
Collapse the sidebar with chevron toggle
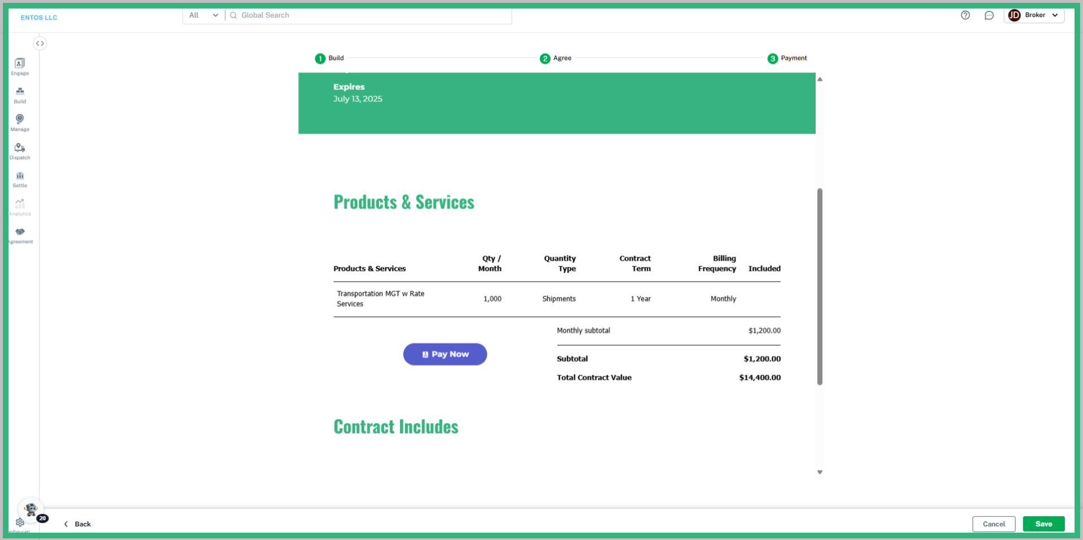point(40,43)
